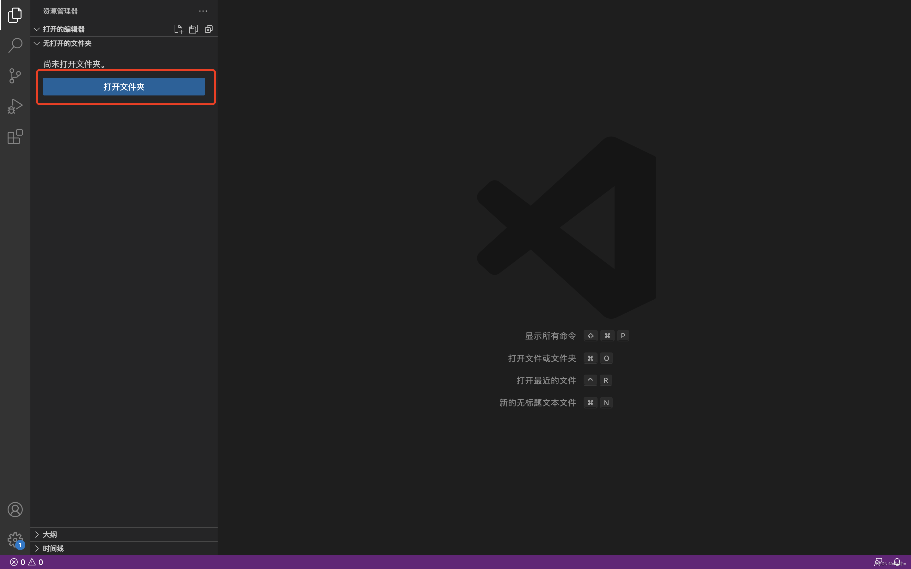The image size is (911, 569).
Task: Click the 显示所有命令 hint text
Action: click(550, 336)
